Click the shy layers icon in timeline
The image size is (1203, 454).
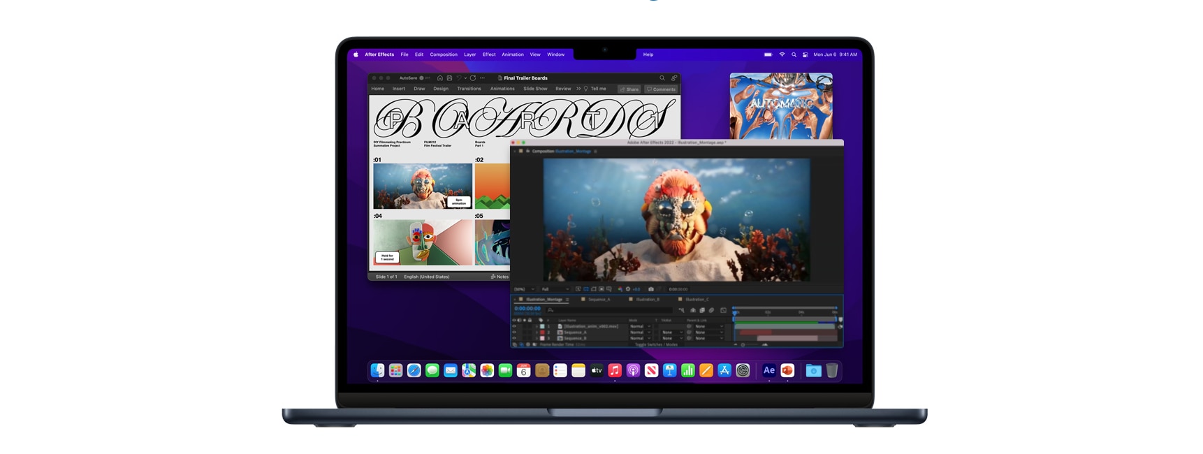click(x=693, y=310)
